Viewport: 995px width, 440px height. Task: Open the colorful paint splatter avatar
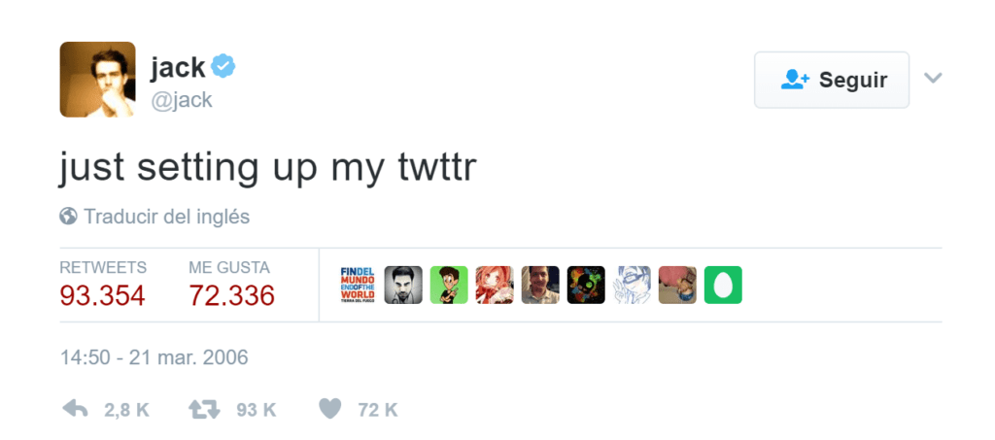pyautogui.click(x=586, y=285)
